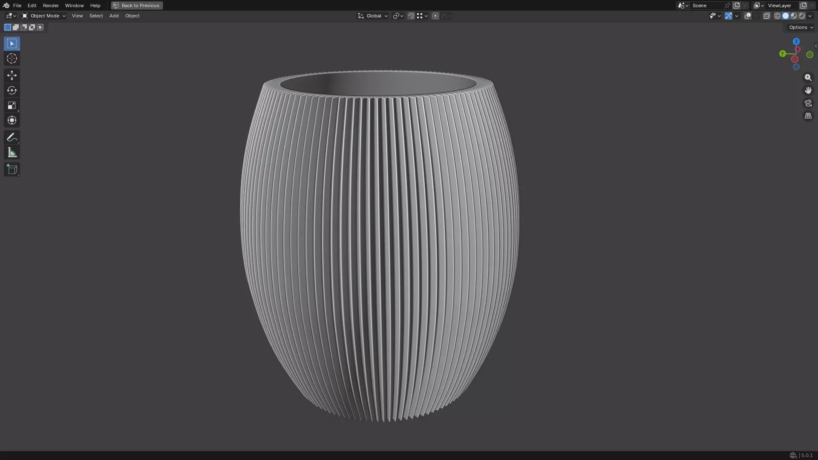818x460 pixels.
Task: Open Global transform orientation dropdown
Action: click(x=373, y=16)
